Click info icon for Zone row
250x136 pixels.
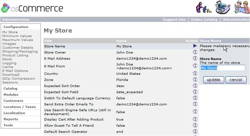coord(195,80)
